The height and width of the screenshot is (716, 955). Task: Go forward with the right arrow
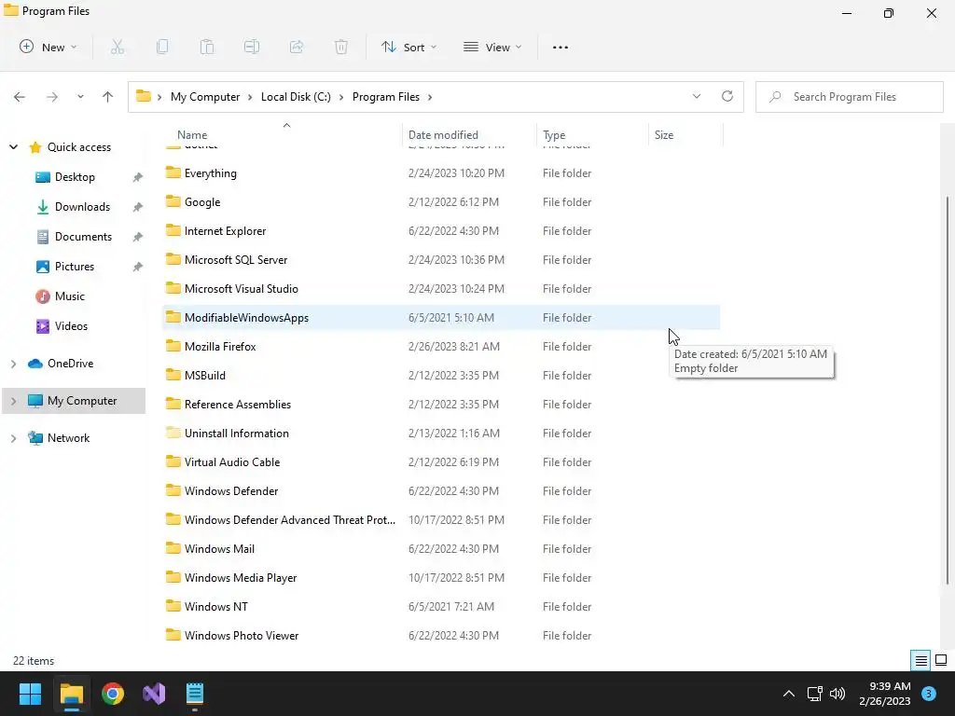coord(52,97)
